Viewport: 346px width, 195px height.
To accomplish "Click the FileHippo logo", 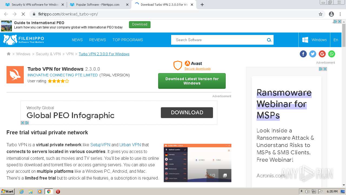I will (x=24, y=40).
